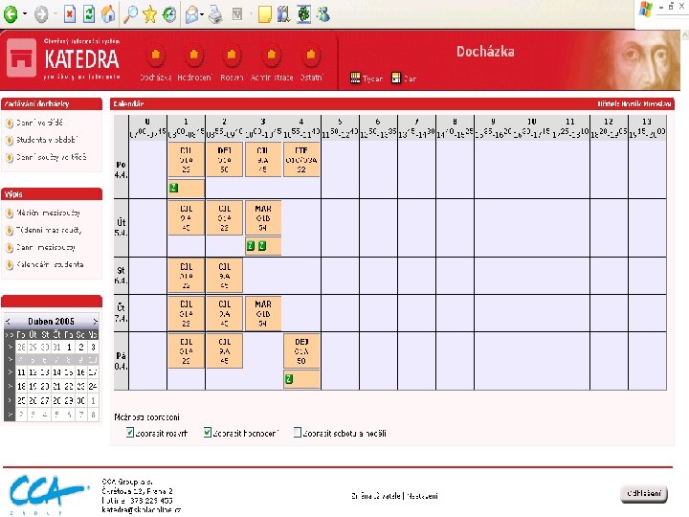689x517 pixels.
Task: Select whole month with calendar double-arrow
Action: (10, 334)
